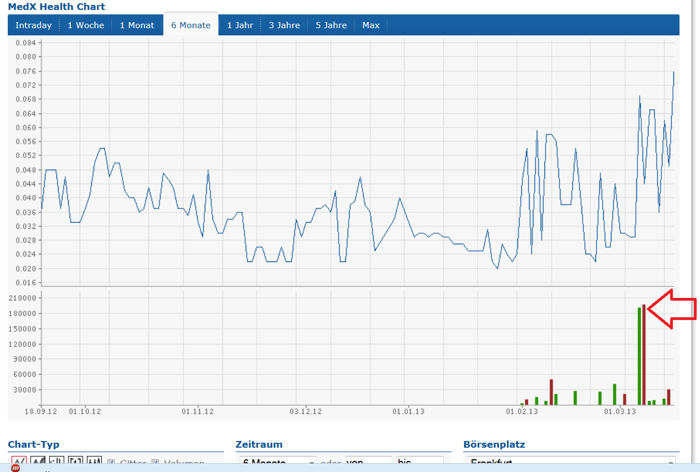View the 3 Jahre chart period
The height and width of the screenshot is (472, 700).
tap(284, 25)
